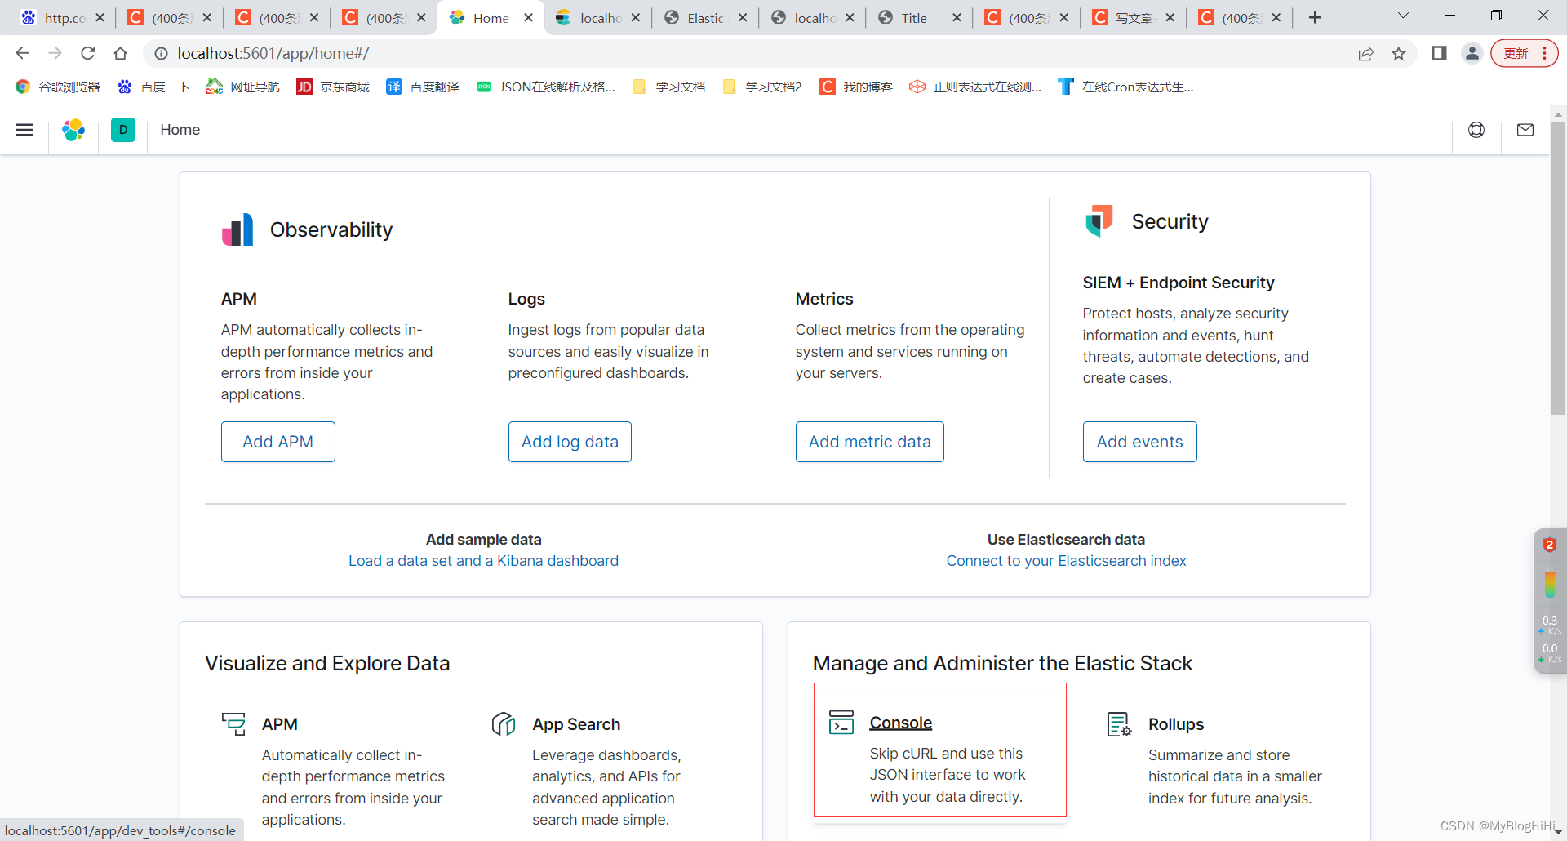The width and height of the screenshot is (1567, 841).
Task: Open a new browser tab with plus
Action: (x=1315, y=17)
